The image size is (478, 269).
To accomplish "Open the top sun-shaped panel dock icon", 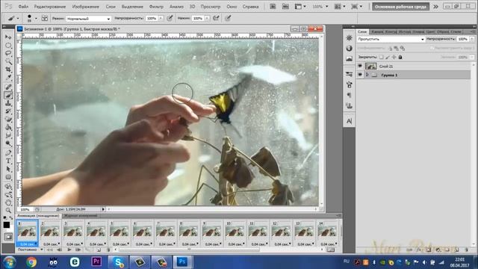I will pyautogui.click(x=349, y=38).
